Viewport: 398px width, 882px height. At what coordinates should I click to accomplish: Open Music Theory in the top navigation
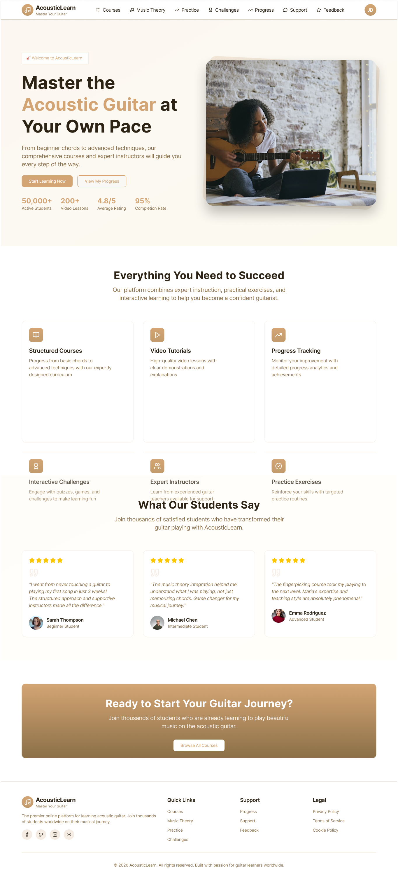tap(148, 10)
